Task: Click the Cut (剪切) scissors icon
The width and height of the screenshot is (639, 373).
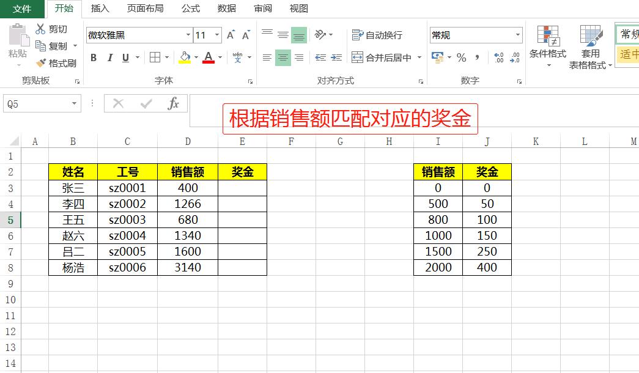Action: tap(40, 29)
